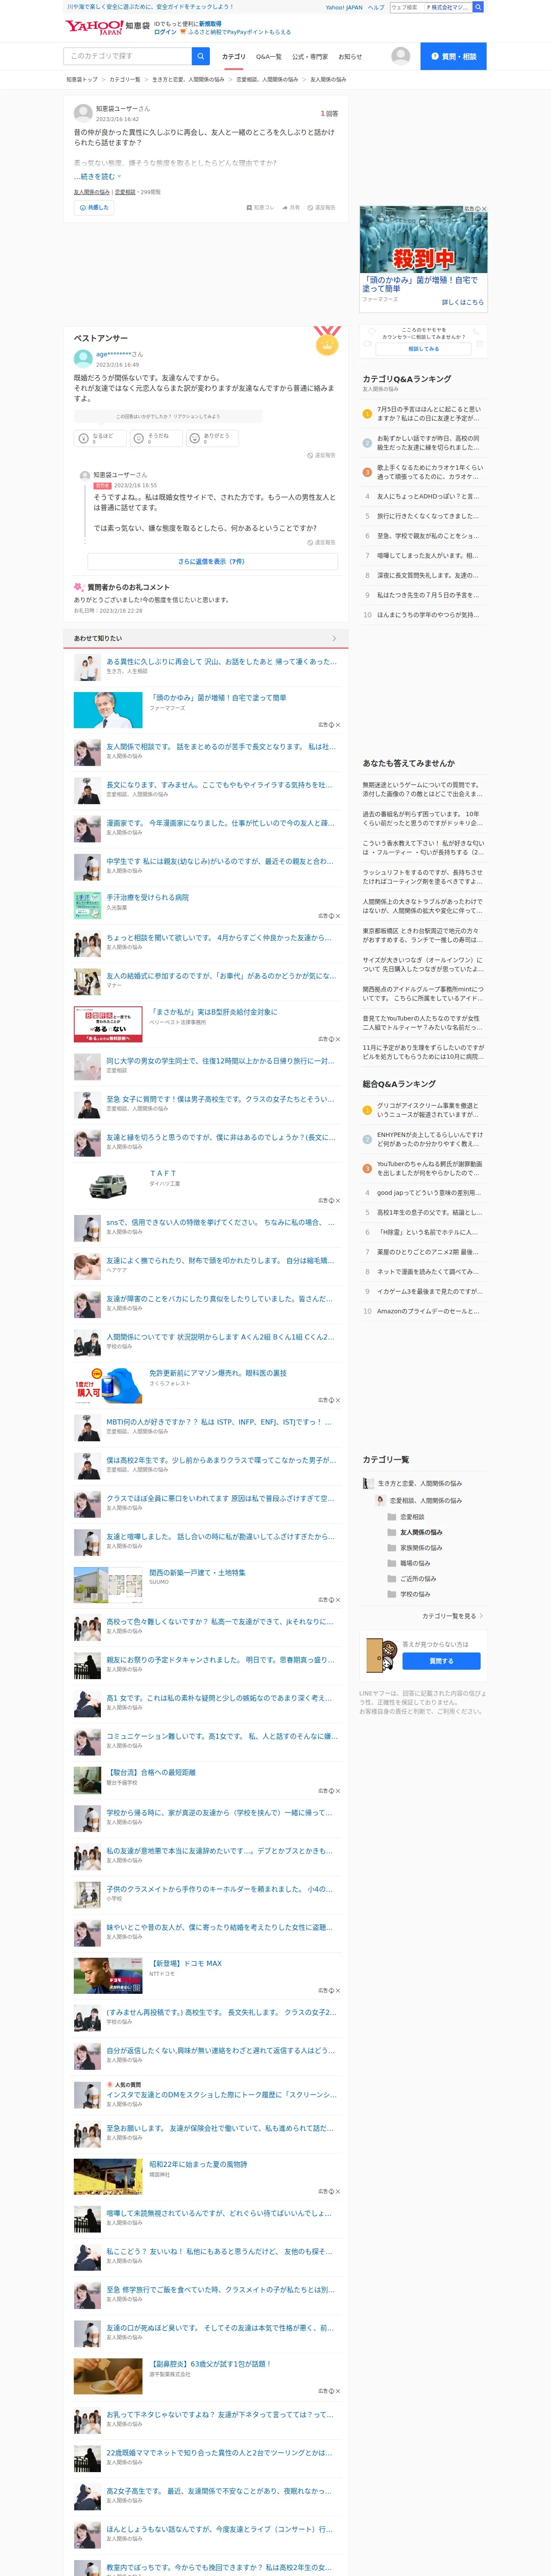Click the ranking number 1 badge

367,413
